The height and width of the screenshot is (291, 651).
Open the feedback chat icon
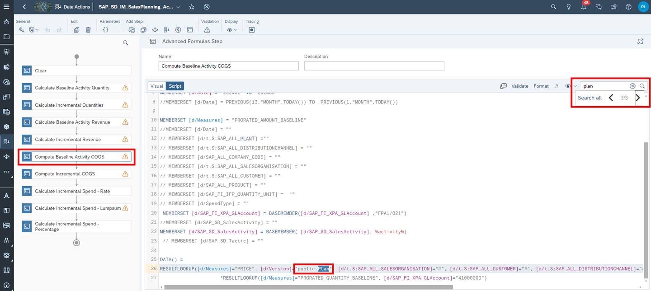coord(613,7)
